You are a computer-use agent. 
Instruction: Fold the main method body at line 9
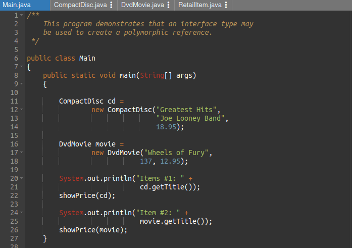(21, 84)
